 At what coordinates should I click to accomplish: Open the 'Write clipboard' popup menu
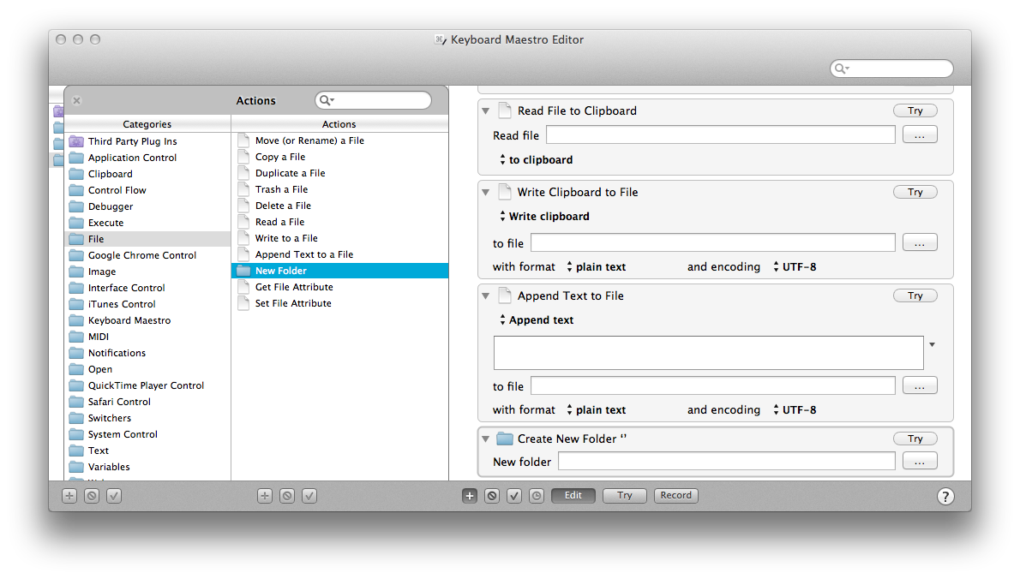(544, 217)
